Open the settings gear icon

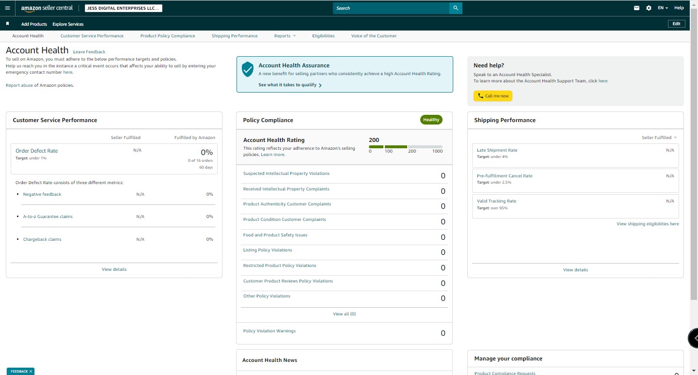pos(649,8)
